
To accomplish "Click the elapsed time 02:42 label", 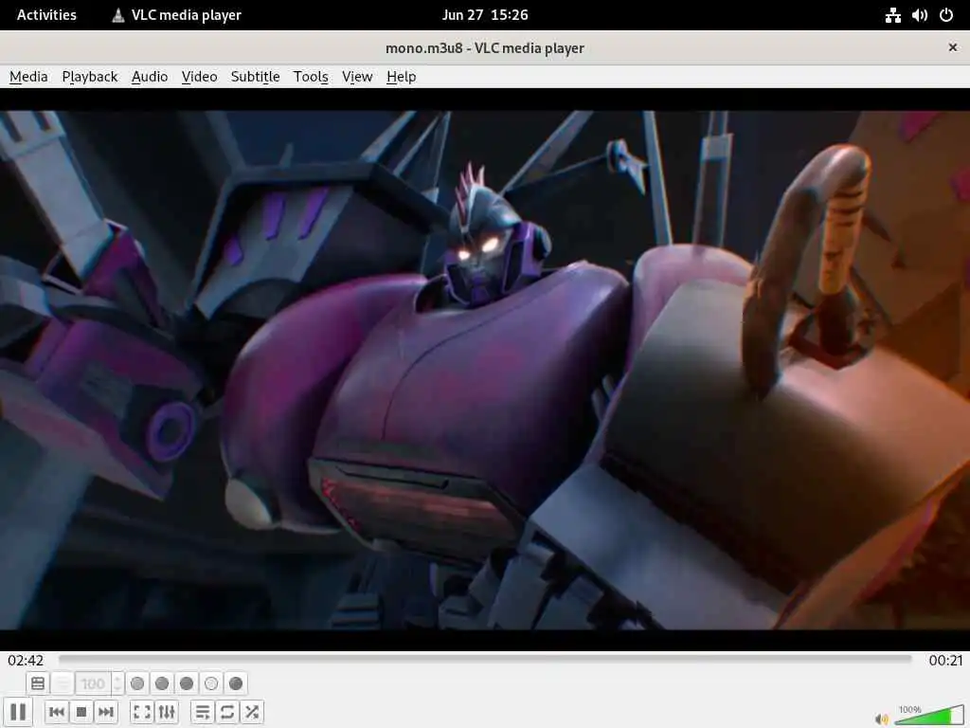I will [x=26, y=661].
